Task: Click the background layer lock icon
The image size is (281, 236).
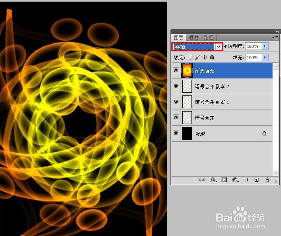Action: point(264,133)
